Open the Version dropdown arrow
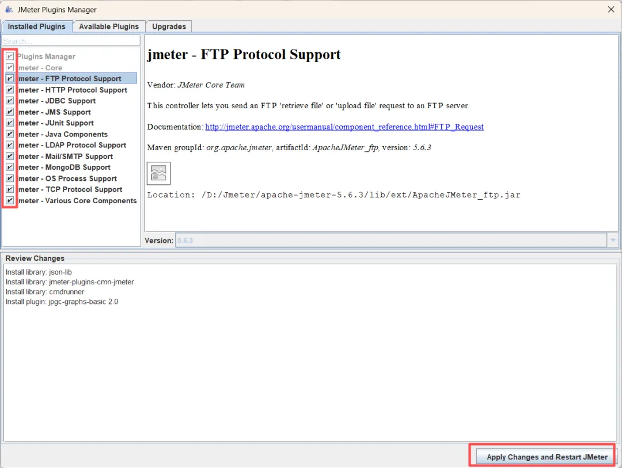This screenshot has height=468, width=622. (612, 241)
